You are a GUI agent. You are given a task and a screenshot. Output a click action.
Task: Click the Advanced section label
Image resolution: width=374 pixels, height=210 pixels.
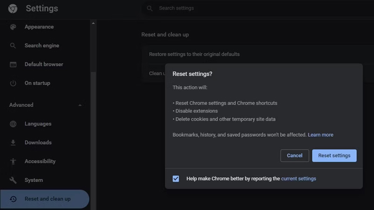[21, 105]
